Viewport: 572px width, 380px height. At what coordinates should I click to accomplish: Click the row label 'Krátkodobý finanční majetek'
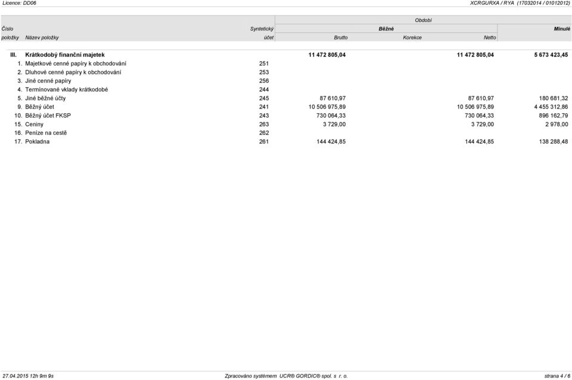click(x=65, y=55)
